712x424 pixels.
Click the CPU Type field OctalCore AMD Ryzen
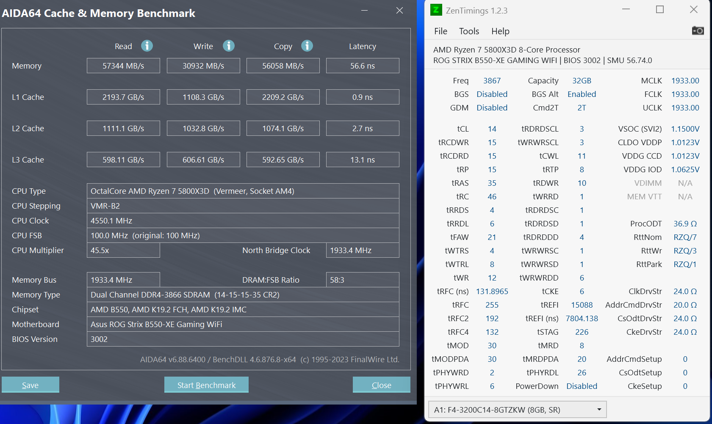click(x=243, y=191)
